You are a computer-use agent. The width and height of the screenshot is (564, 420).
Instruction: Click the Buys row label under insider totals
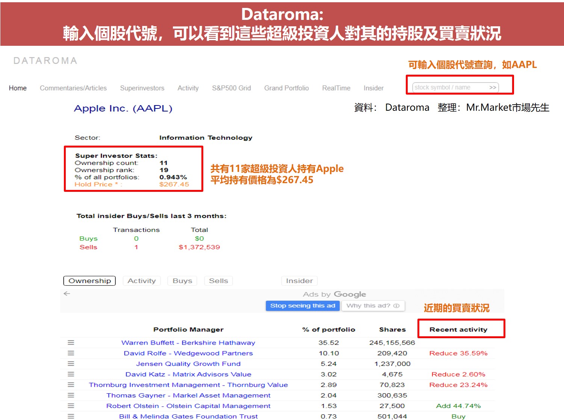coord(88,238)
